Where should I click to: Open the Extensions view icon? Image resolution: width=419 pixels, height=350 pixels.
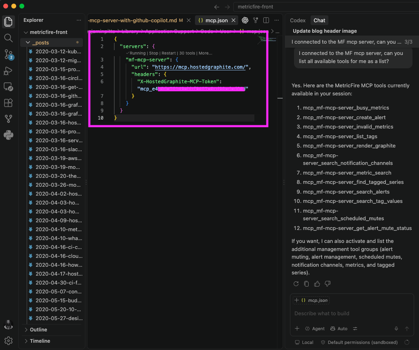coord(8,103)
